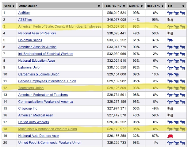Open the Laborers Union link
Viewport: 188px width, 147px height.
pyautogui.click(x=30, y=67)
